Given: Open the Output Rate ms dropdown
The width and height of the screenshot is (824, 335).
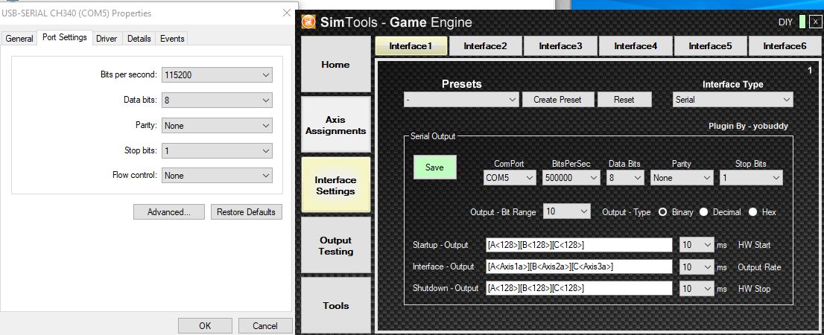Looking at the screenshot, I should (697, 267).
